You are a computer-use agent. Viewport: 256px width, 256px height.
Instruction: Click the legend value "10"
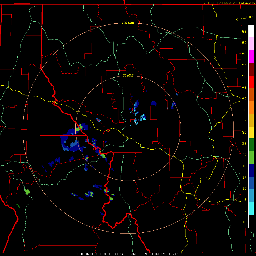pyautogui.click(x=244, y=189)
